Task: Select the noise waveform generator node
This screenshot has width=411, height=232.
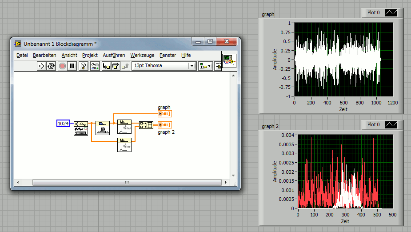Action: [x=81, y=128]
